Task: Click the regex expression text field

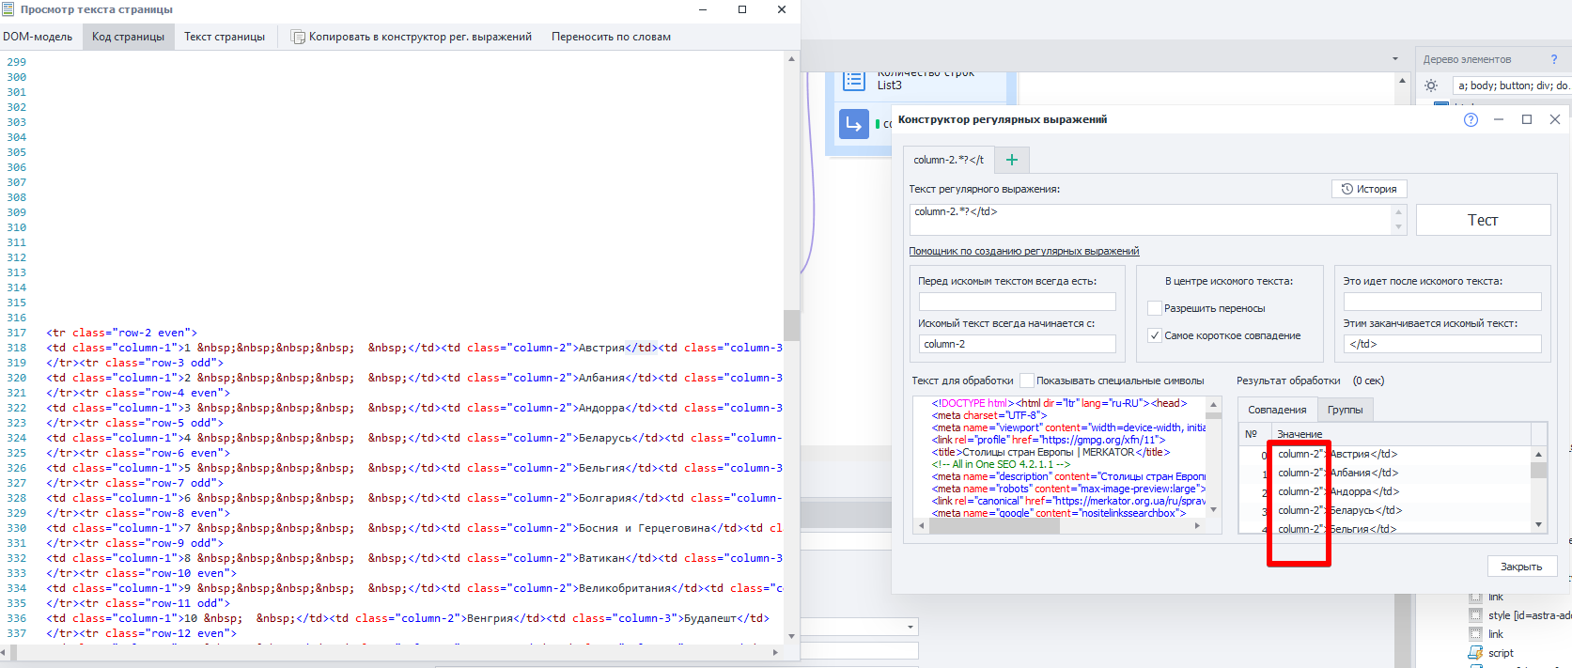Action: [1150, 220]
